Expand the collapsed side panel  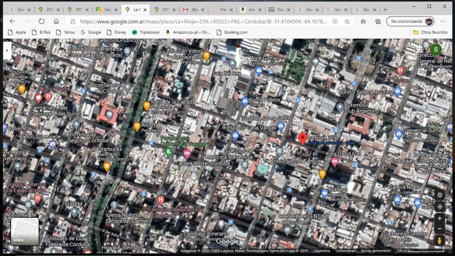coord(7,50)
